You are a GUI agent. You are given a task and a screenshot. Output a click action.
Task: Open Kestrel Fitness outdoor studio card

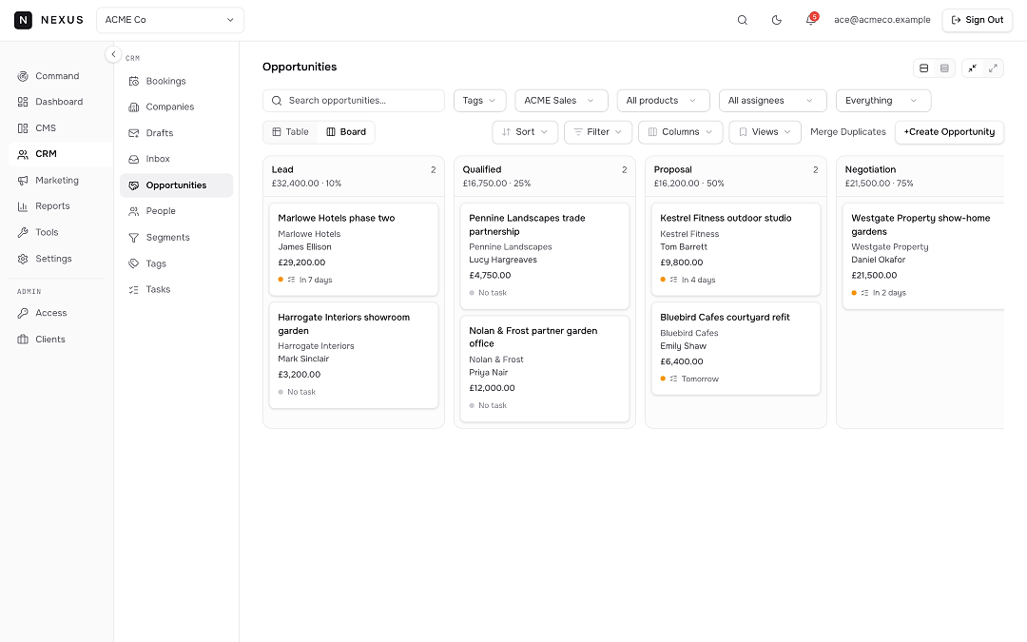point(736,249)
